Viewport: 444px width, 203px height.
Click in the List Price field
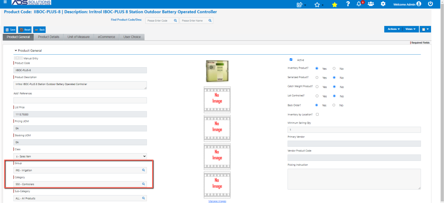coord(80,114)
